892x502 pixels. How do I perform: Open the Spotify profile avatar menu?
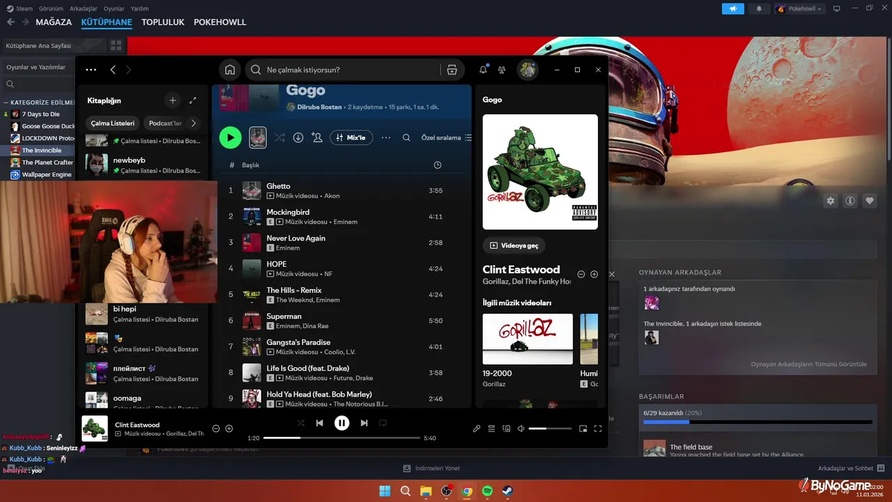(x=528, y=70)
